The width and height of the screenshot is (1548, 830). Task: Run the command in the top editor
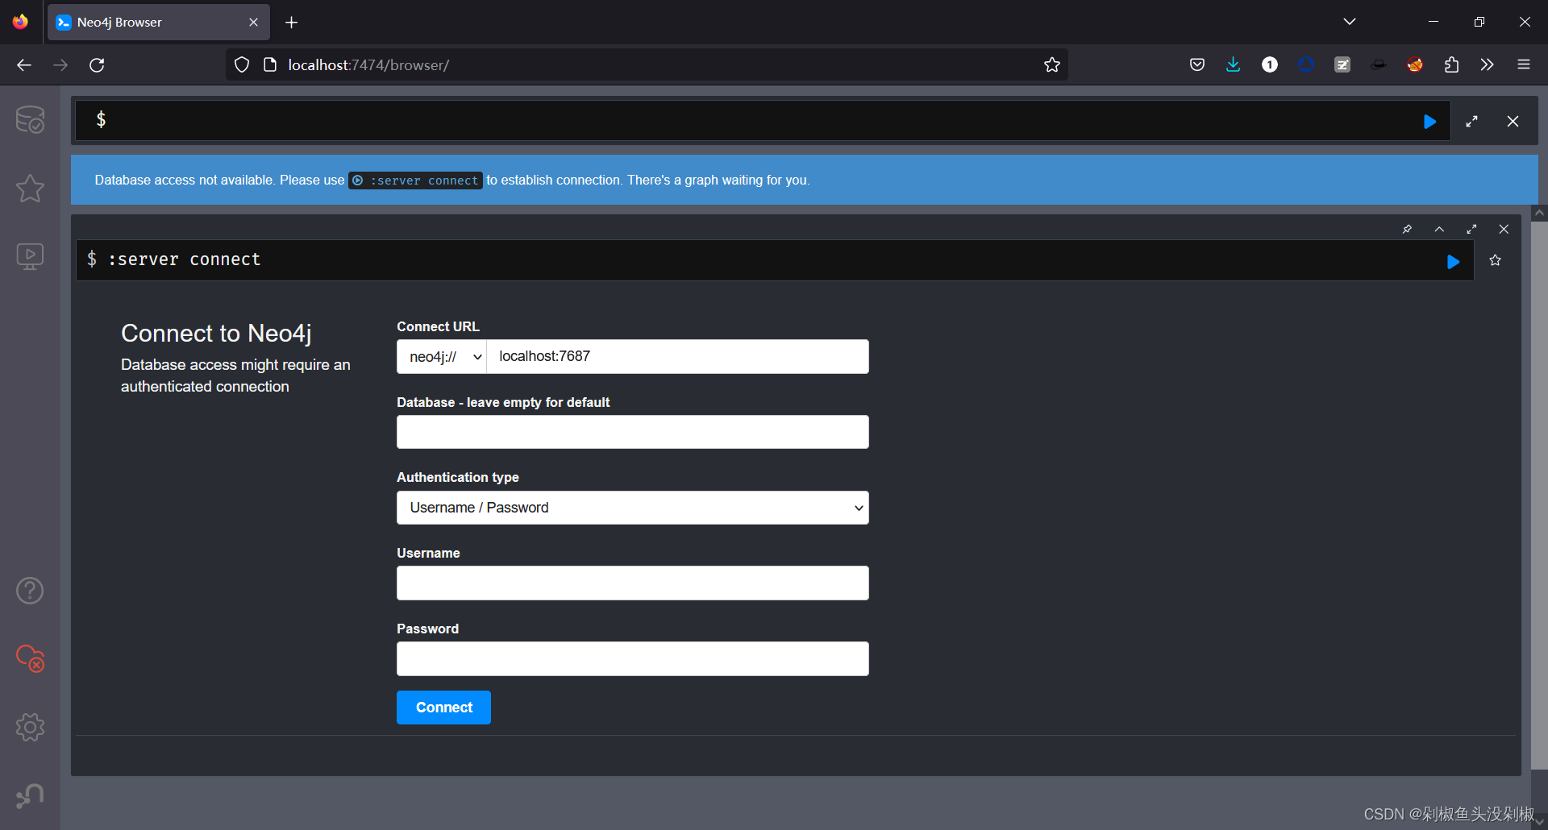click(x=1429, y=122)
